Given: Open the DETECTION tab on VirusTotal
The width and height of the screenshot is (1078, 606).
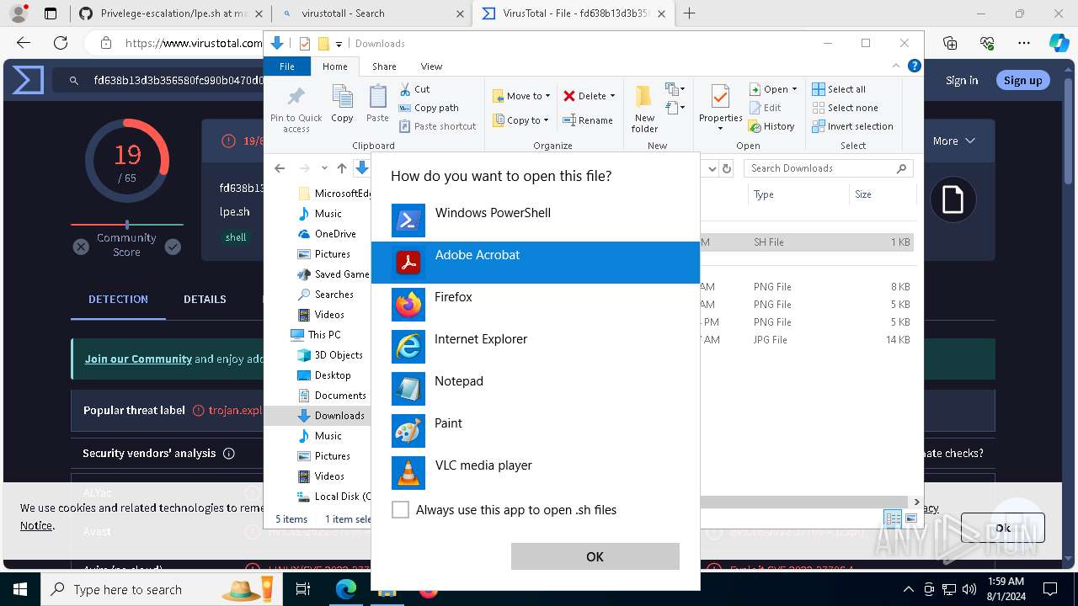Looking at the screenshot, I should 118,299.
